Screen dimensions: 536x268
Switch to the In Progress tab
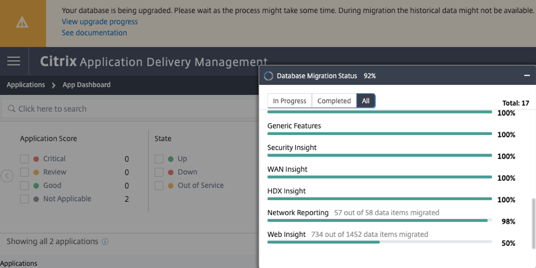(290, 101)
